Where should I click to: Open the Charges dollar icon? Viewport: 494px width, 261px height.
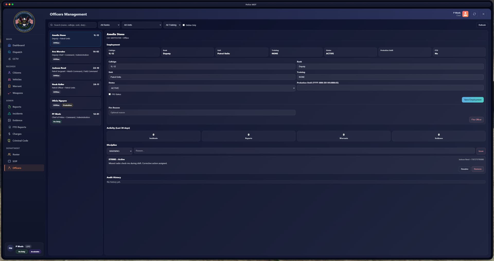pos(9,134)
